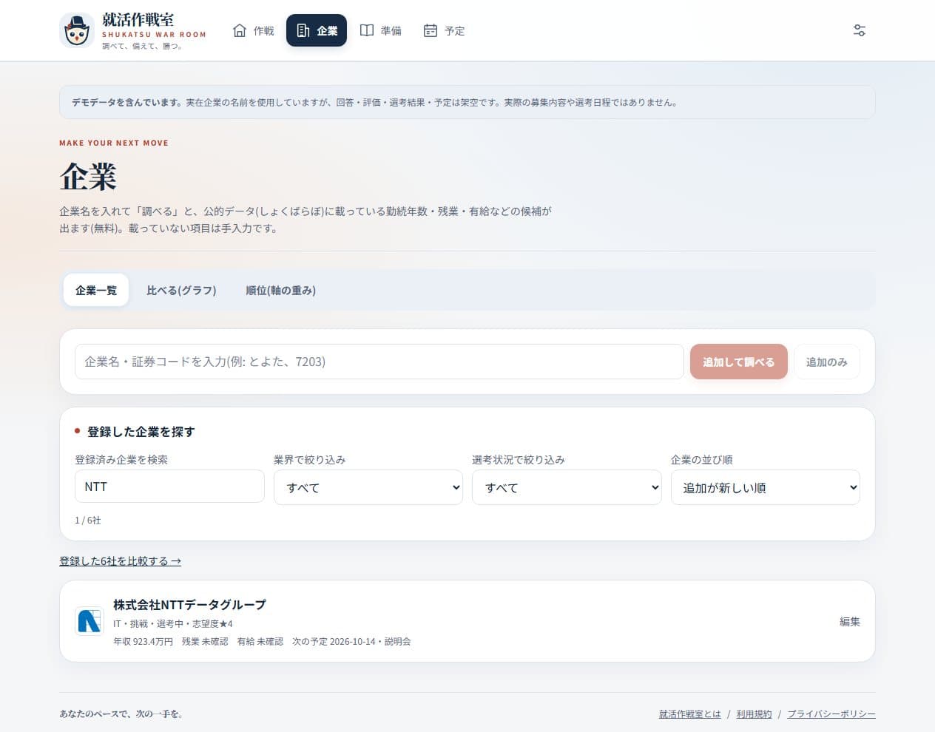Screen dimensions: 935x732
Task: Open 株式会社NTTデータグループ entry
Action: pos(189,604)
